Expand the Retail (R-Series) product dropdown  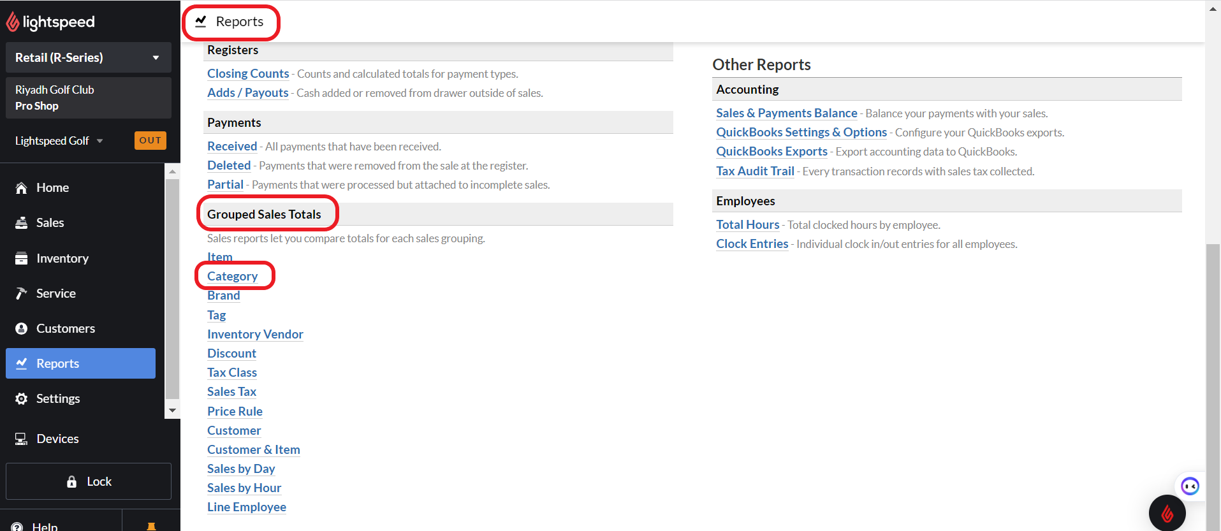(x=89, y=57)
